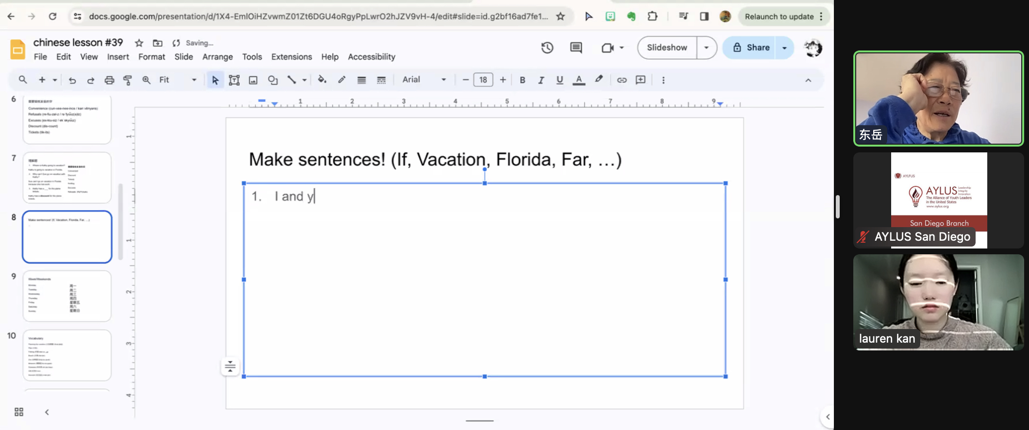Print the presentation
The height and width of the screenshot is (430, 1029).
(109, 80)
